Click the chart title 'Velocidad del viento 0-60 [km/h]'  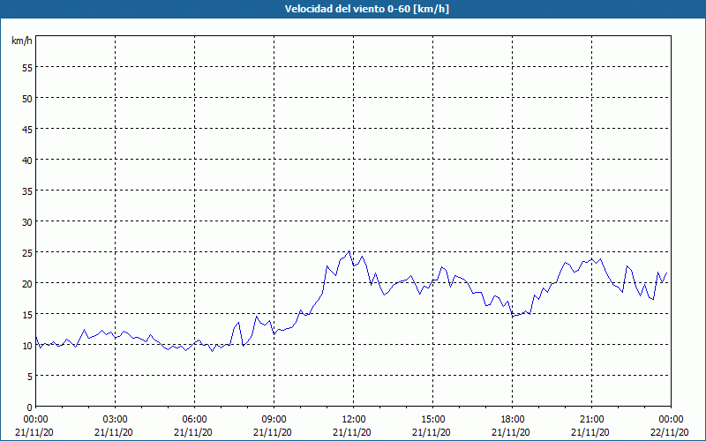(x=367, y=9)
